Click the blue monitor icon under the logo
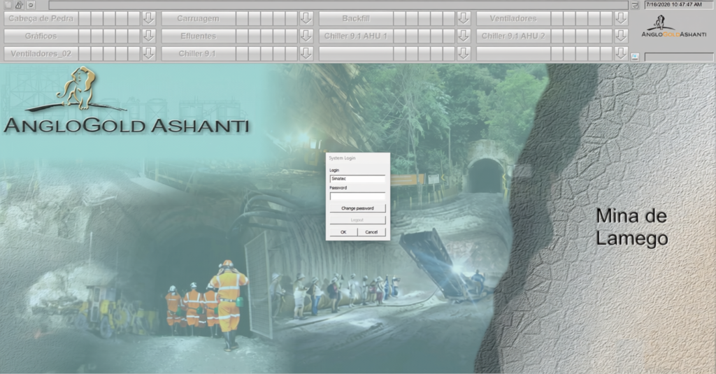 635,57
